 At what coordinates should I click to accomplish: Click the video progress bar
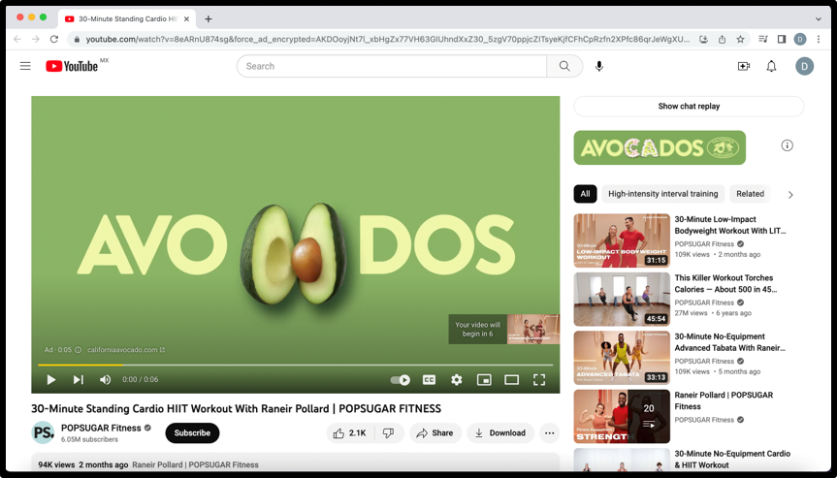[295, 365]
